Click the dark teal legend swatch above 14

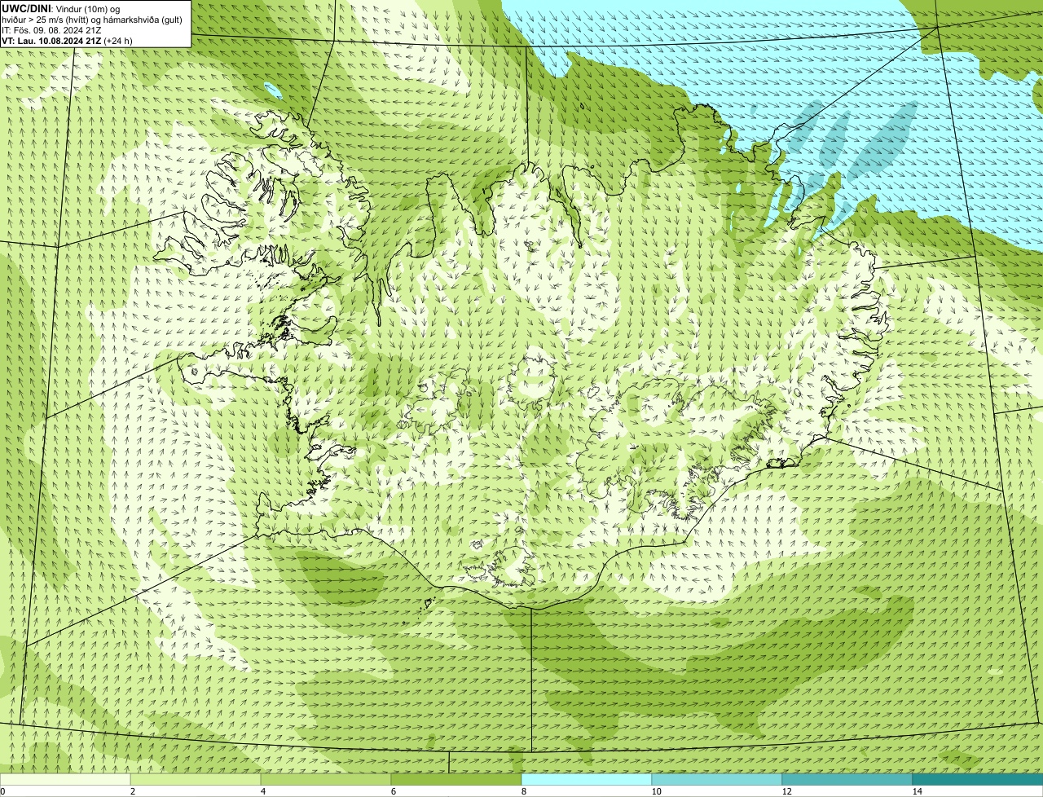point(978,779)
